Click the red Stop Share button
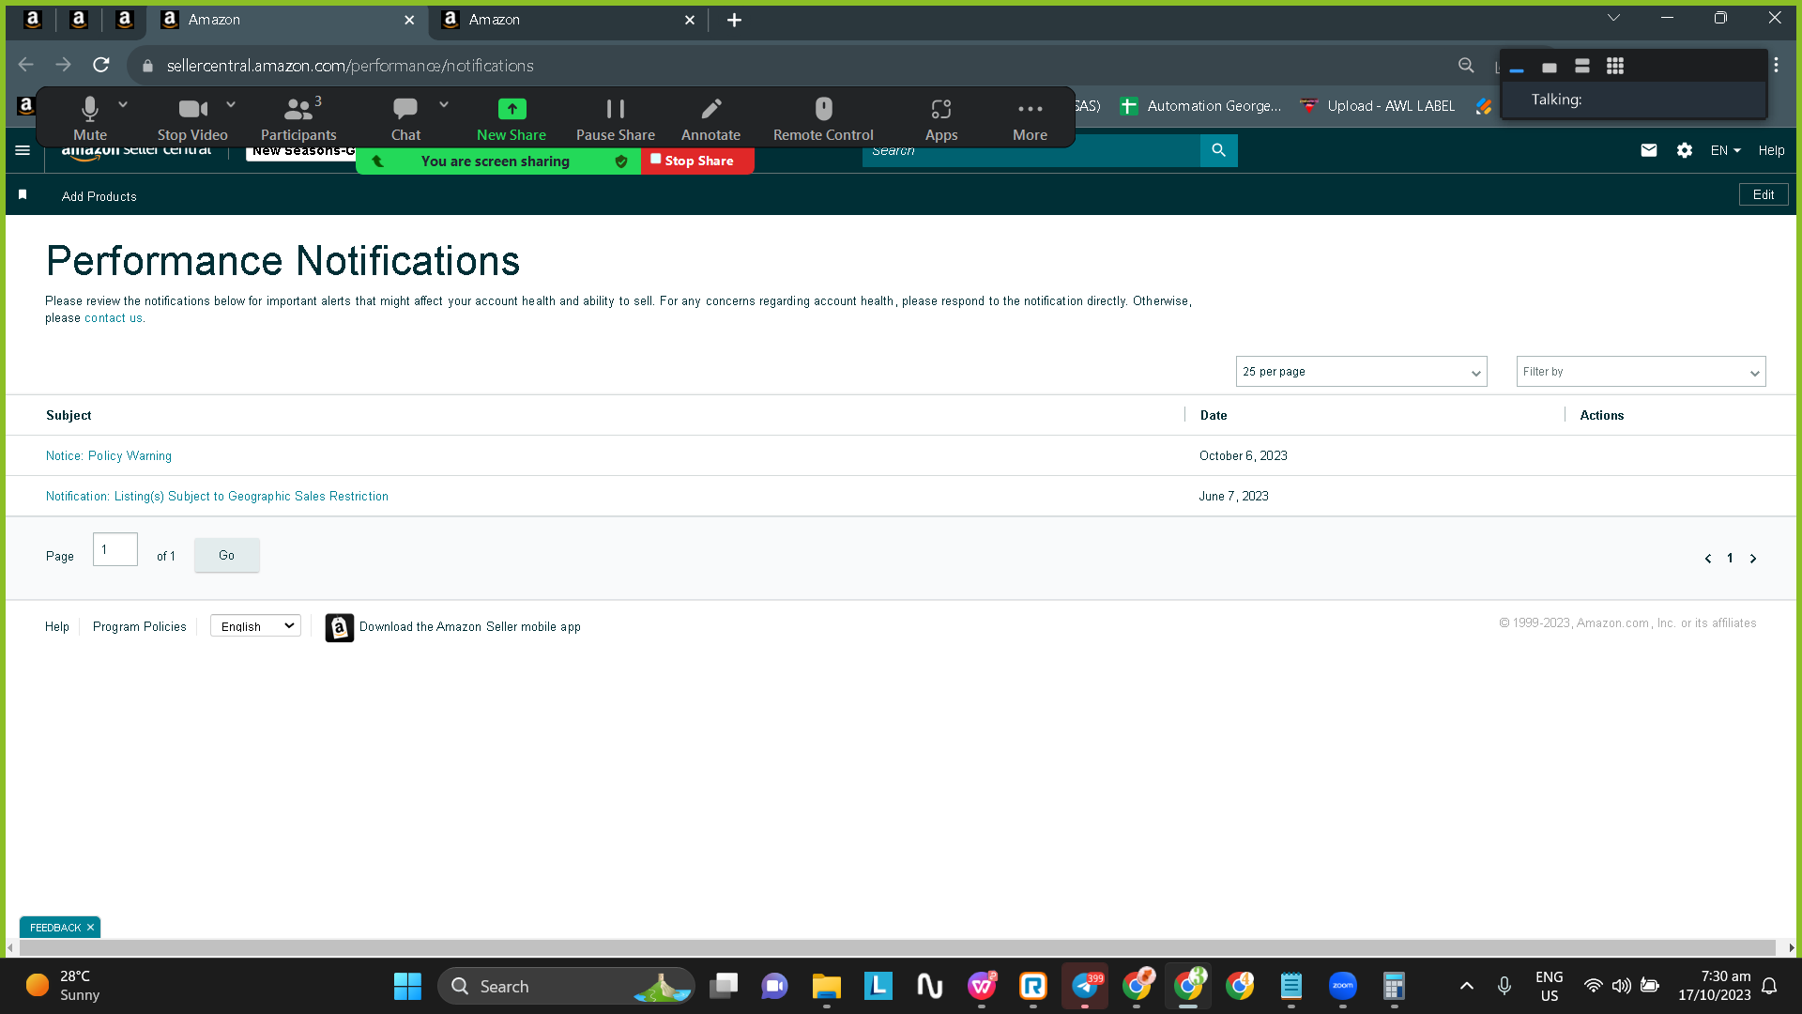 pyautogui.click(x=697, y=161)
